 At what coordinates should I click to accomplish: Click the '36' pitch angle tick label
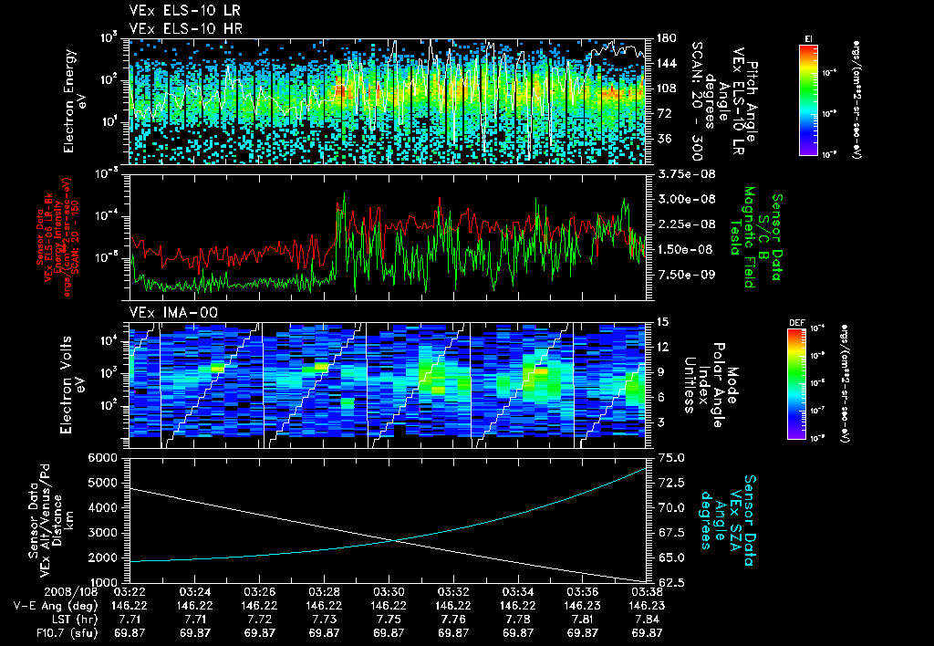[663, 139]
